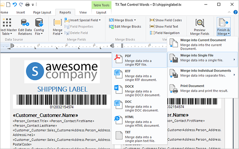Click the «Customer_Customer.Name» merge field
This screenshot has height=149, width=239.
point(45,115)
